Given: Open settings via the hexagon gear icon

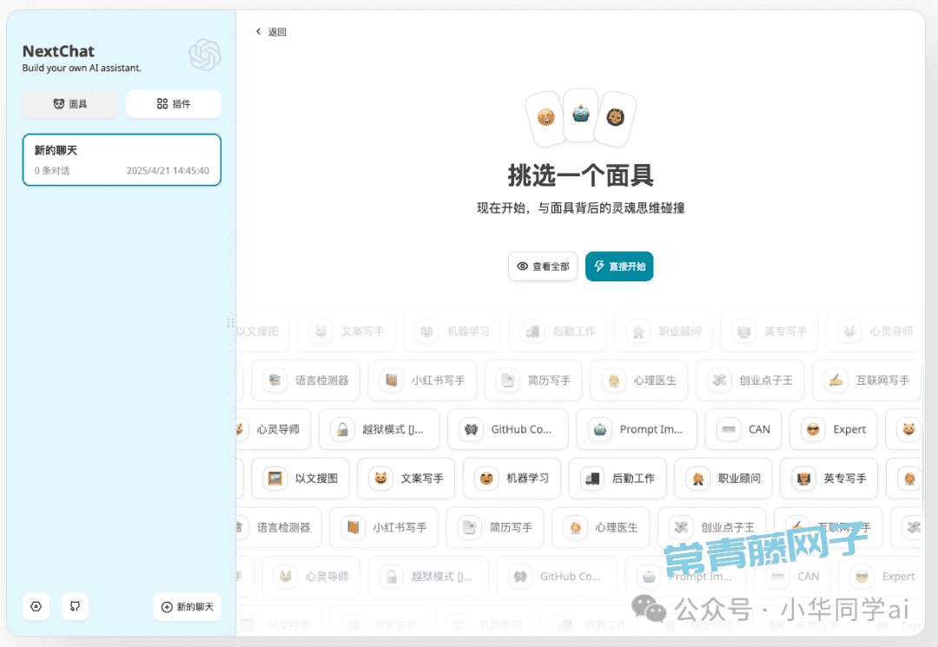Looking at the screenshot, I should point(36,606).
